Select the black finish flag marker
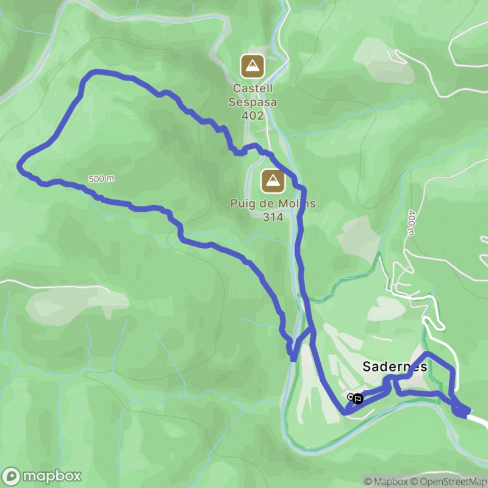This screenshot has height=488, width=488. [358, 398]
